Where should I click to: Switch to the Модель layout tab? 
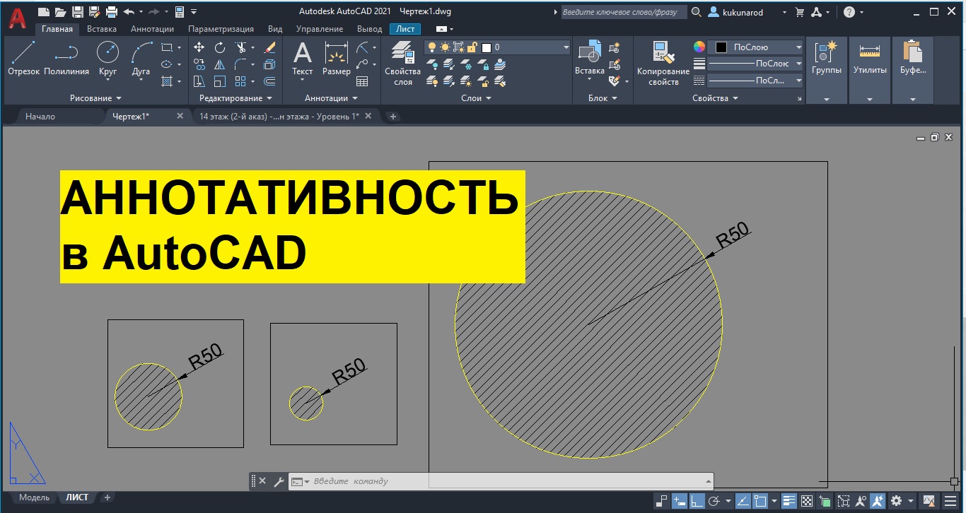34,497
